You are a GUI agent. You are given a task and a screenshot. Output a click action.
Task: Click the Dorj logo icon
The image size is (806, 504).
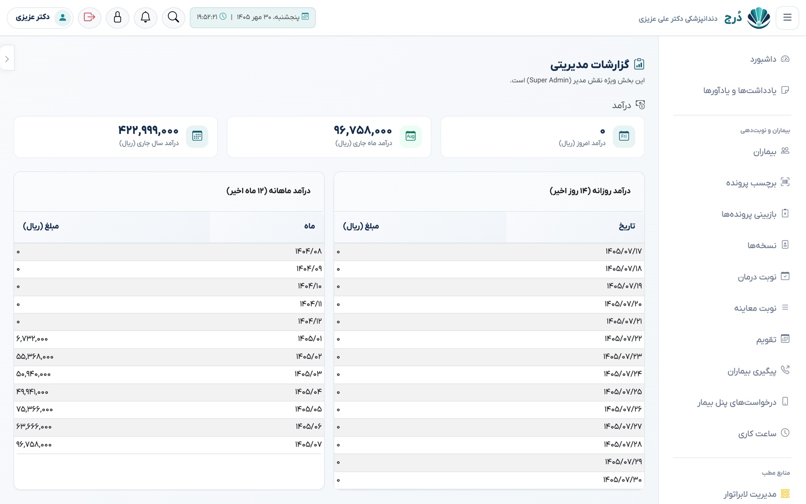[x=759, y=18]
